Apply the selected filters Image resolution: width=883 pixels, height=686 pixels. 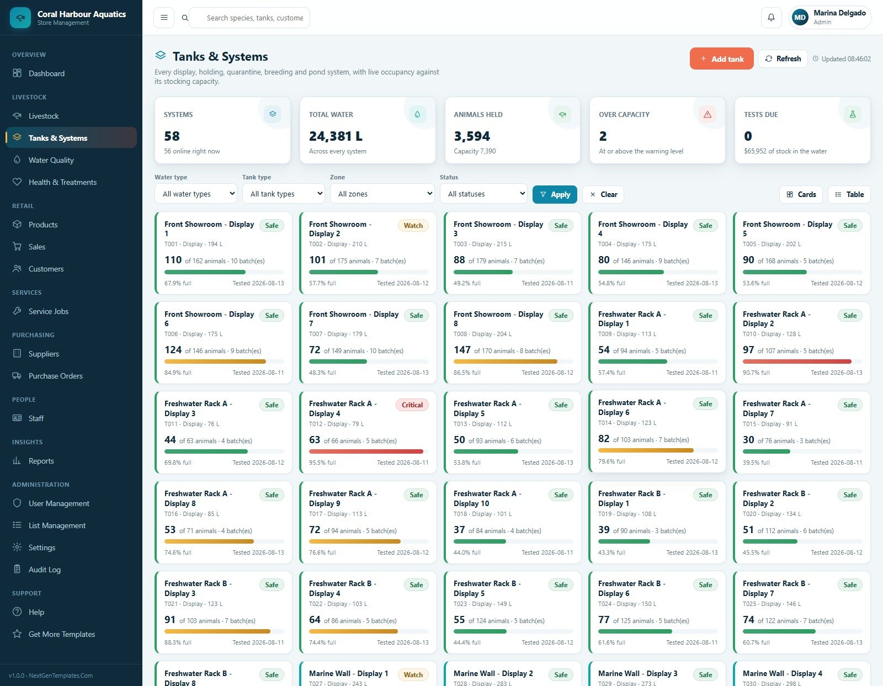(x=555, y=194)
